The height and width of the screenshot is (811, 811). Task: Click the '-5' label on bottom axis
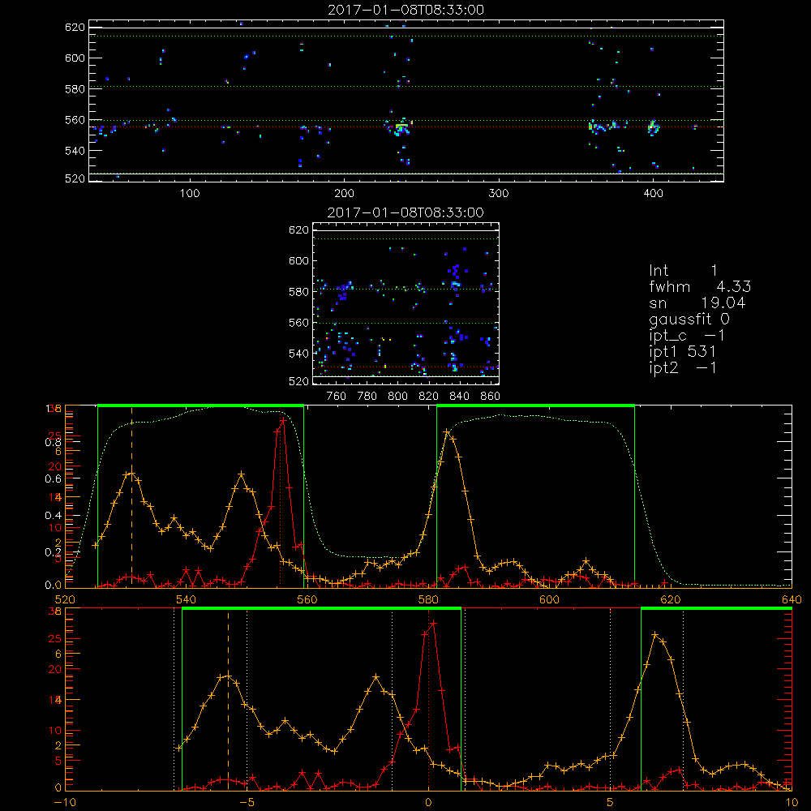[247, 803]
